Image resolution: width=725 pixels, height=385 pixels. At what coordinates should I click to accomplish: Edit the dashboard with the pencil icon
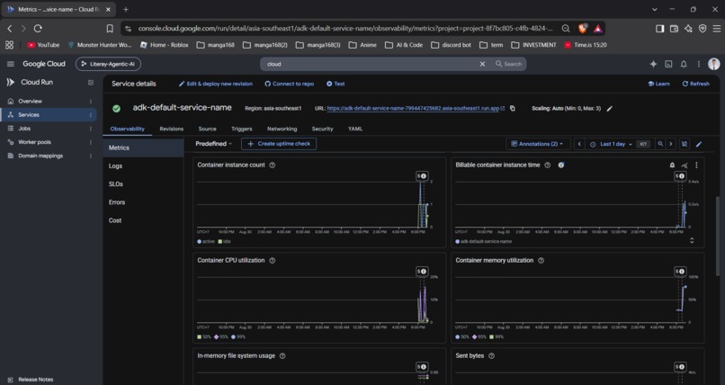point(699,144)
